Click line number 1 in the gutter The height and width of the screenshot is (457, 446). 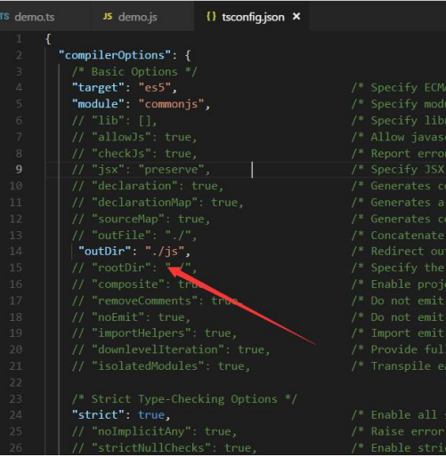point(19,39)
